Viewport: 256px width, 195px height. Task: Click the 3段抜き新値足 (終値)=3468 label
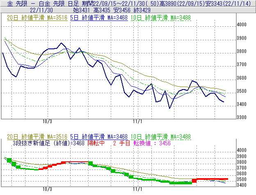(48, 143)
